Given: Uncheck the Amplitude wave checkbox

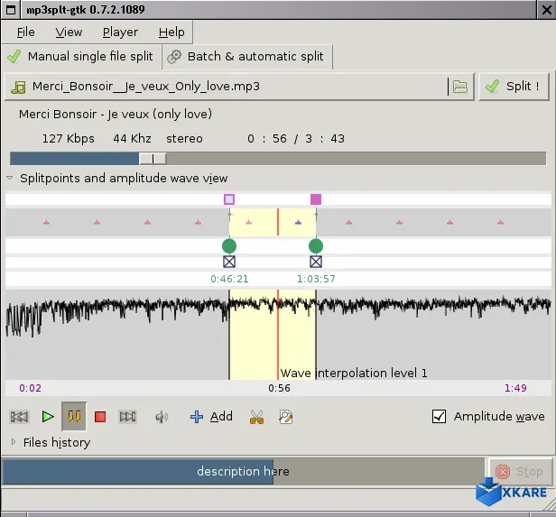Looking at the screenshot, I should pyautogui.click(x=439, y=416).
